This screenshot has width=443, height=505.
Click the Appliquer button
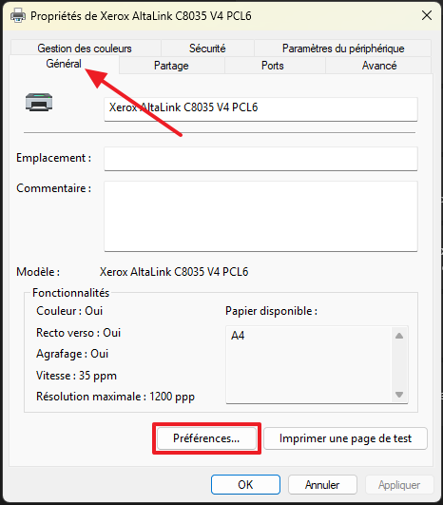(x=399, y=484)
